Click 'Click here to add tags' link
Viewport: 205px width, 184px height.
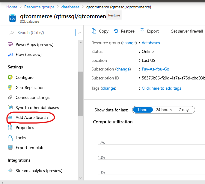(x=161, y=88)
